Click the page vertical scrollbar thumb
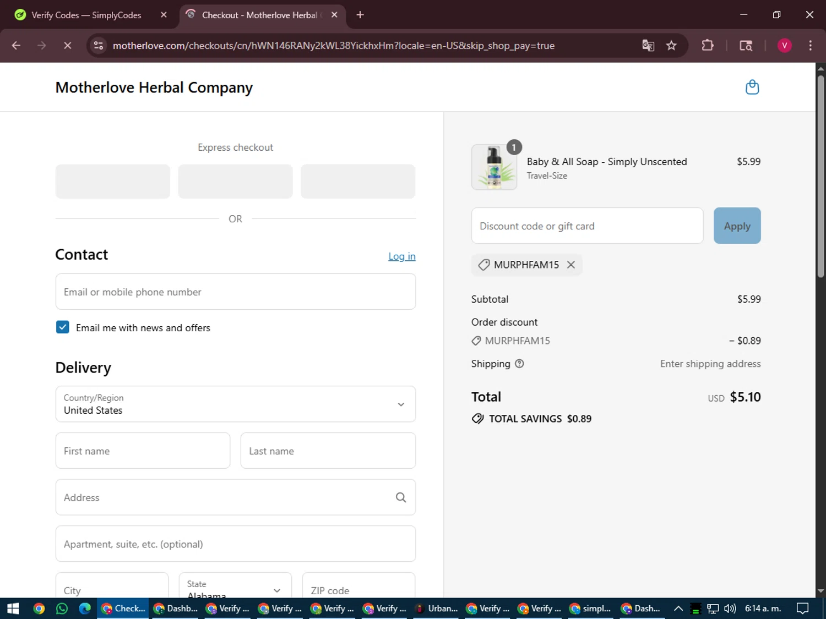The image size is (826, 619). click(820, 176)
